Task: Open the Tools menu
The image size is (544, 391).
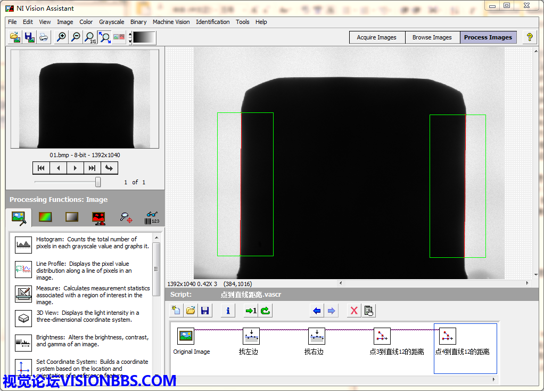Action: 243,22
